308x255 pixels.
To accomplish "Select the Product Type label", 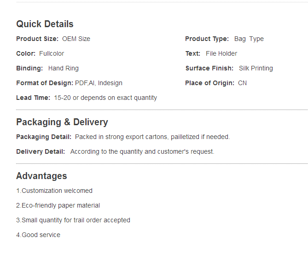I will 207,39.
